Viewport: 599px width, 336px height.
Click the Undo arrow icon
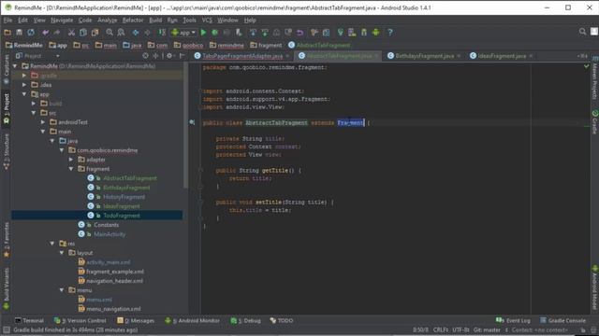(x=46, y=33)
